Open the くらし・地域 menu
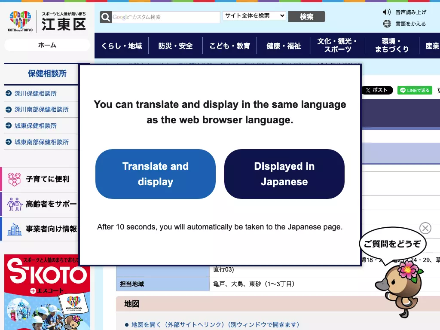 pos(122,46)
